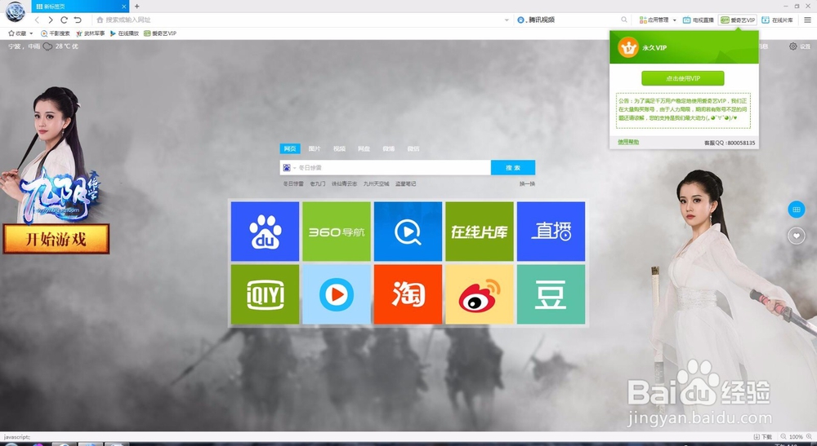Open the 收藏 favorites star
The image size is (817, 446).
point(18,33)
